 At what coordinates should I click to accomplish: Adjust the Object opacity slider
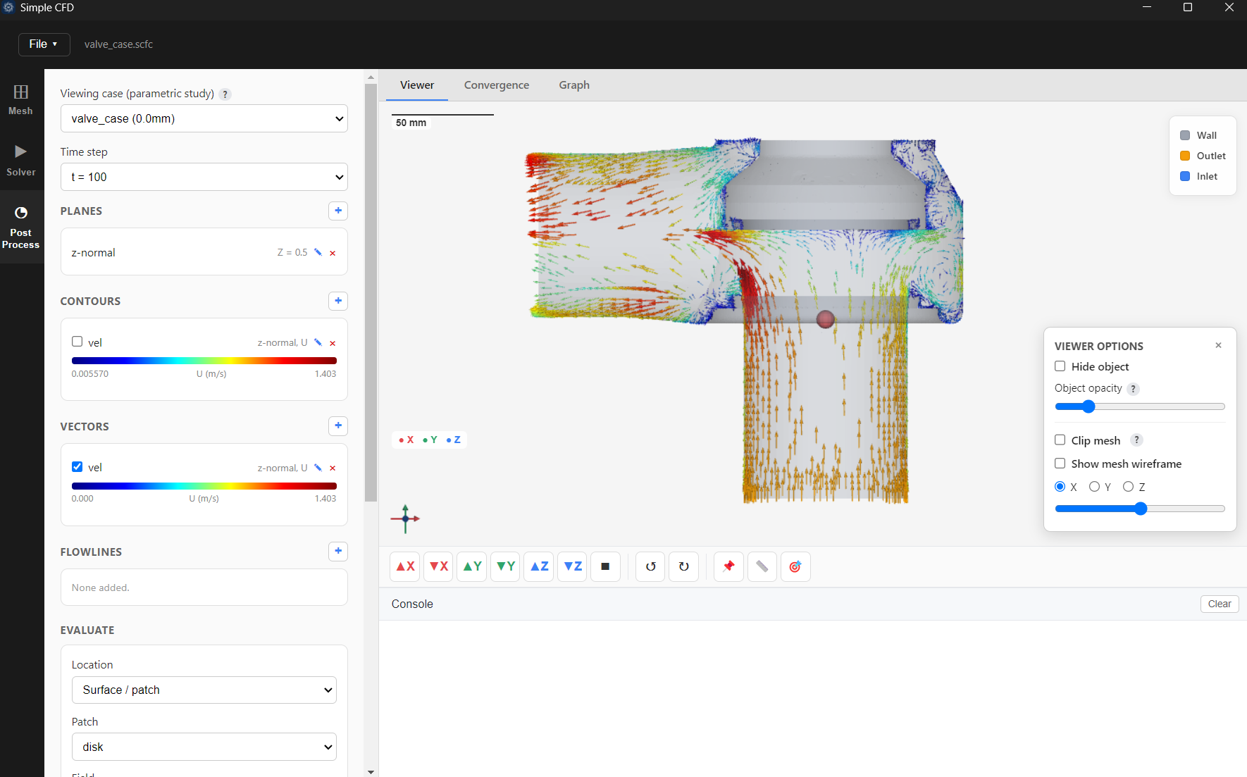[1140, 406]
